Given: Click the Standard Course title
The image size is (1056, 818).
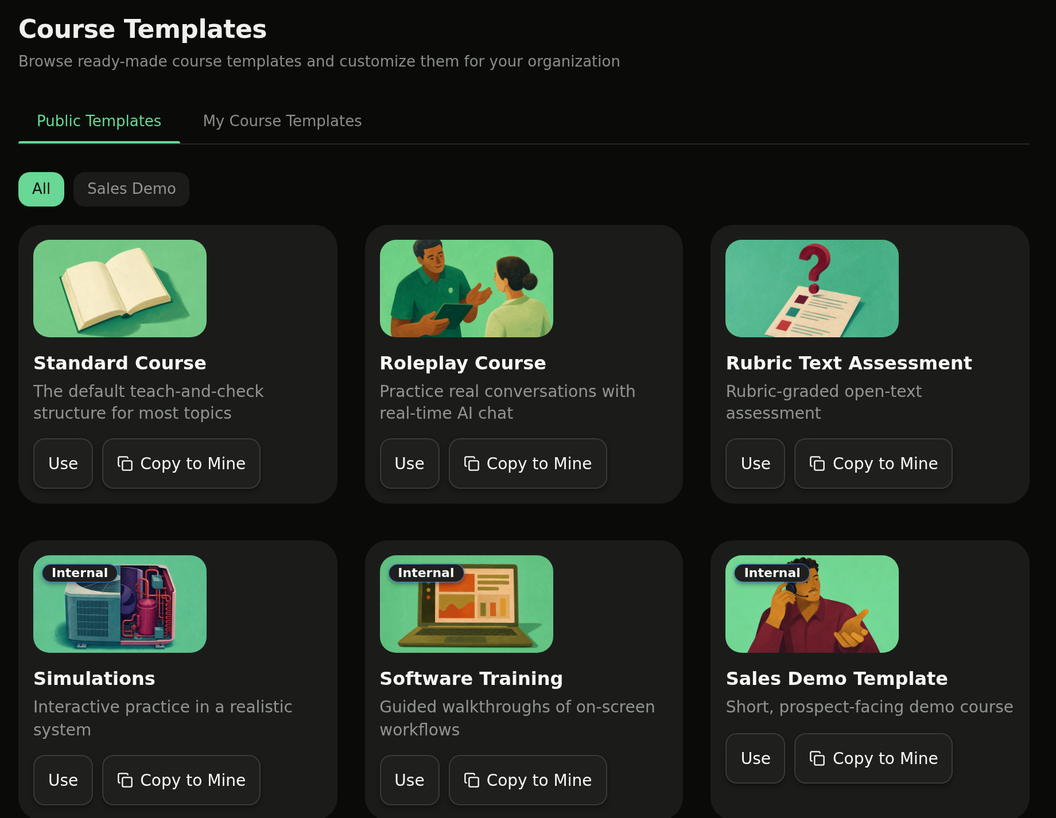Looking at the screenshot, I should (x=120, y=363).
